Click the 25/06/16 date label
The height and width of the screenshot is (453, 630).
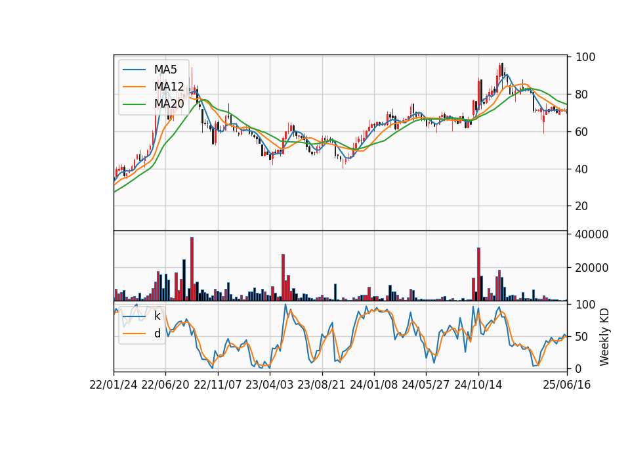[567, 385]
